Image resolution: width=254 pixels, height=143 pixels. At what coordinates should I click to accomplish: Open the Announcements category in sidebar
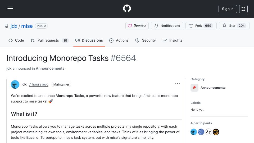point(213,88)
